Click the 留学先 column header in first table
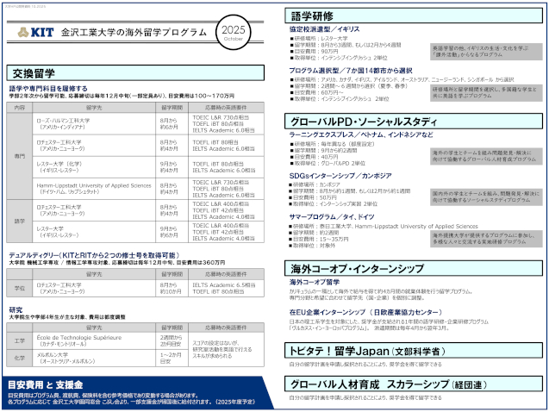This screenshot has height=412, width=549. click(94, 107)
